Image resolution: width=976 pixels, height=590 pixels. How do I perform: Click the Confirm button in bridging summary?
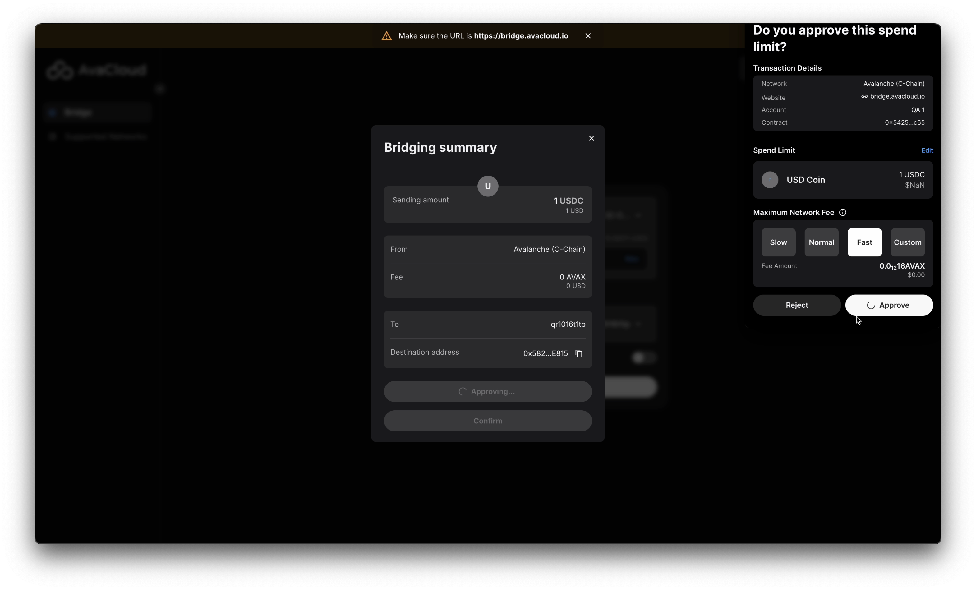pos(488,421)
